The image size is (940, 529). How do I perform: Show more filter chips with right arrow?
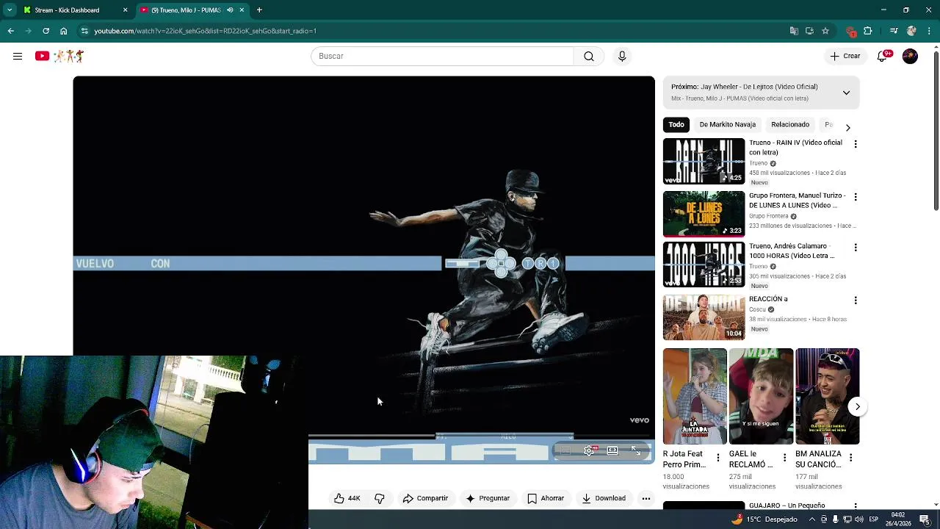pos(847,127)
